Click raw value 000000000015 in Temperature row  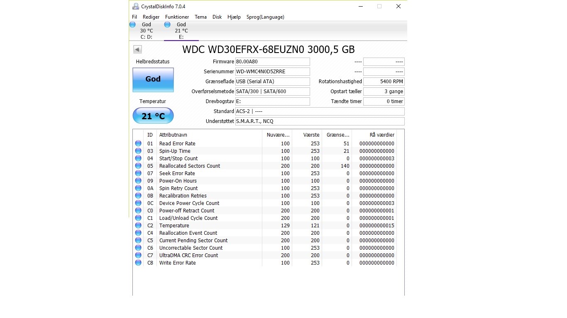(x=377, y=226)
